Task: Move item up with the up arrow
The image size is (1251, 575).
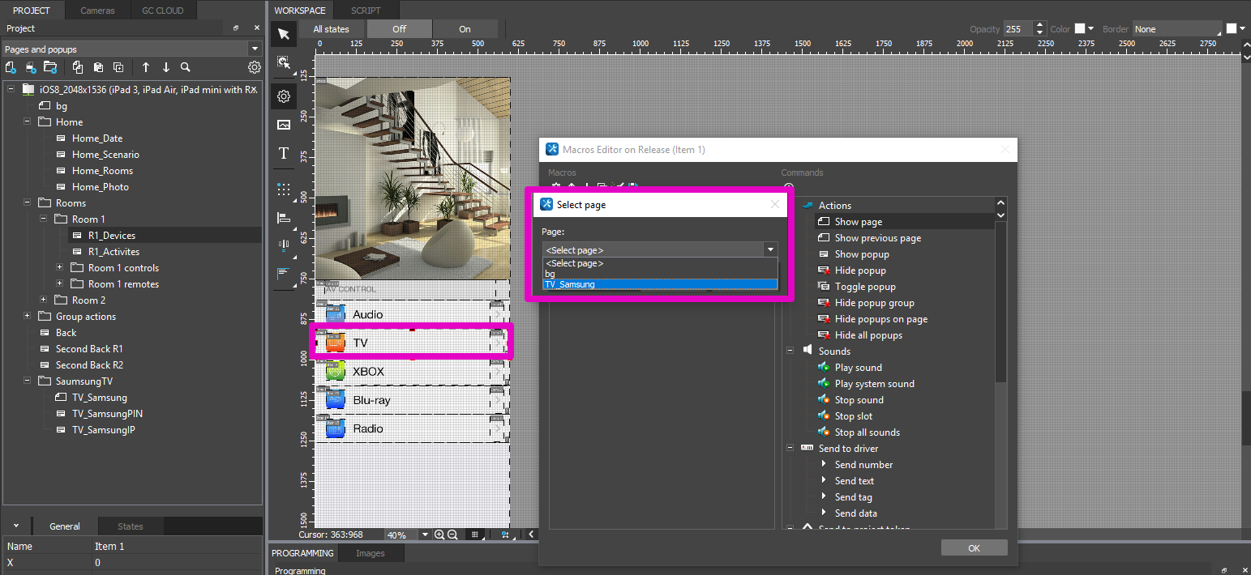Action: pyautogui.click(x=146, y=67)
